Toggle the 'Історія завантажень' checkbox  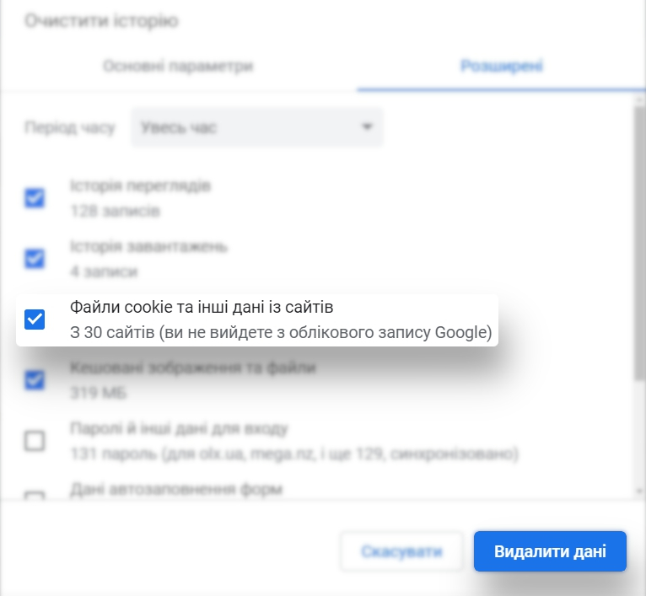point(35,259)
